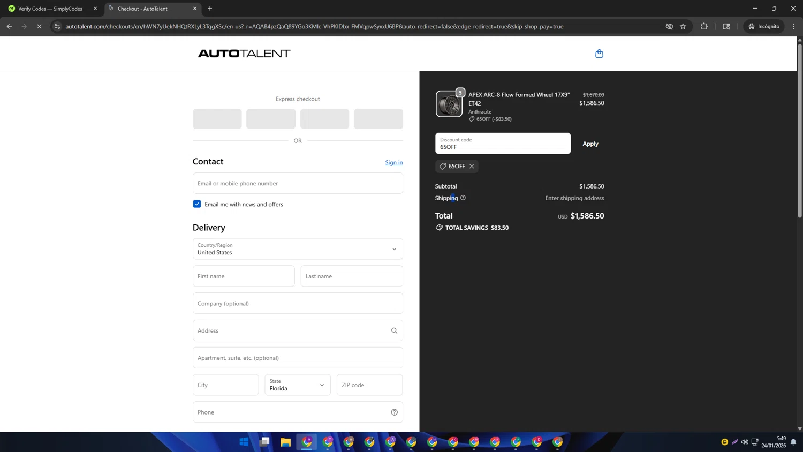This screenshot has width=803, height=452.
Task: Focus the Company (optional) field
Action: [x=298, y=303]
